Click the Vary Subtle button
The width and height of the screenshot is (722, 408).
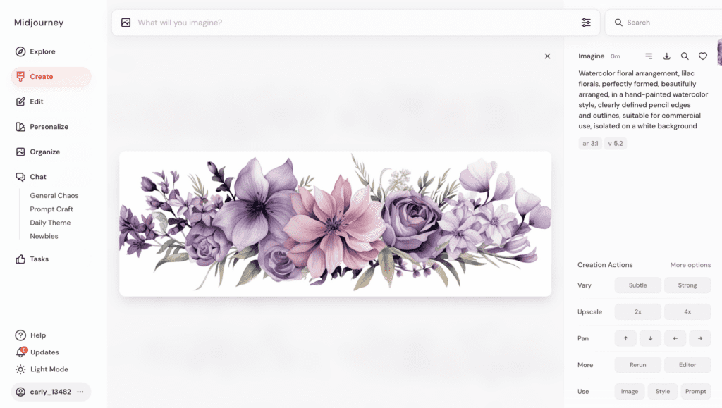tap(637, 285)
